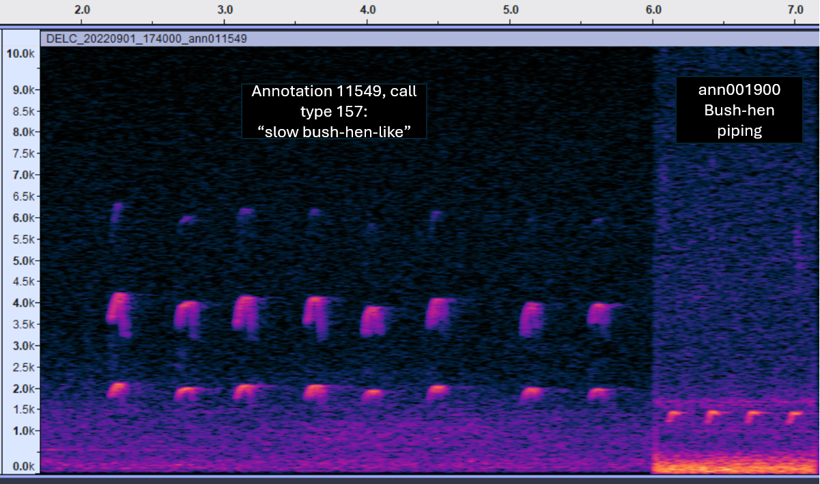Click the first 2.0k harmonic note
Image resolution: width=820 pixels, height=484 pixels.
(118, 390)
